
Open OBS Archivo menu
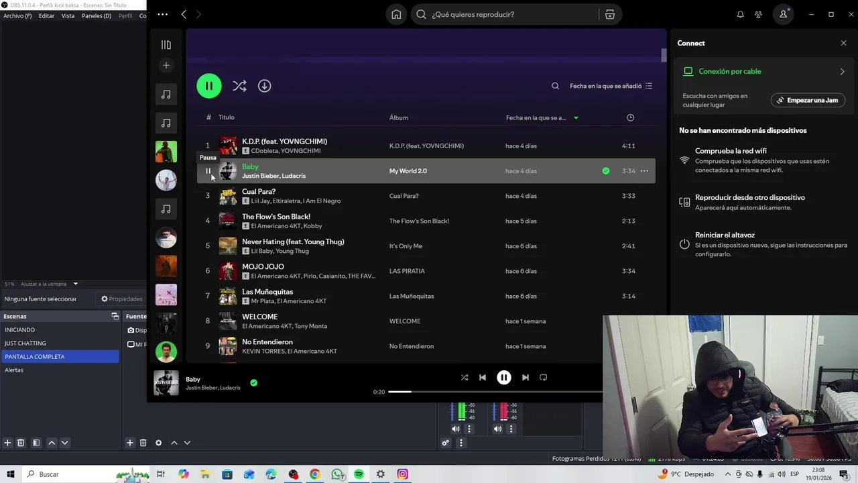[17, 15]
